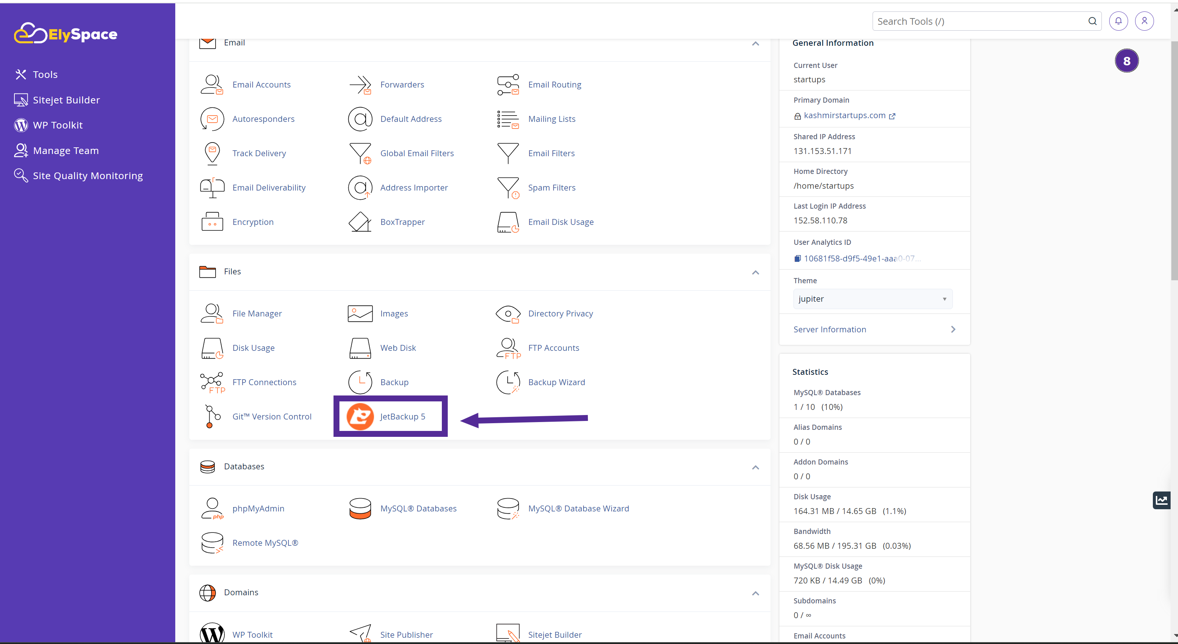Collapse the Files section
The height and width of the screenshot is (644, 1178).
(x=755, y=272)
